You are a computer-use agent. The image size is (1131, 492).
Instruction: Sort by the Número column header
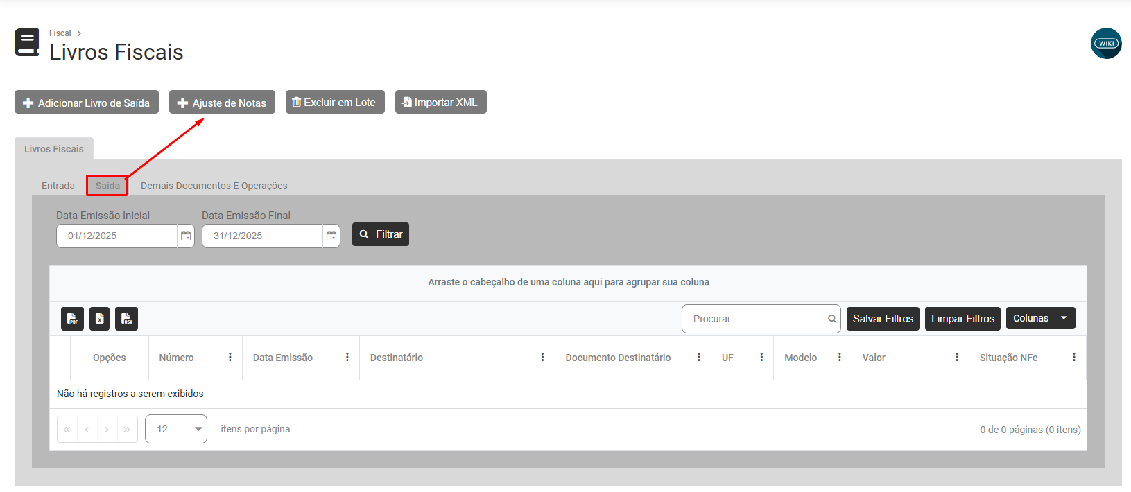pos(176,358)
